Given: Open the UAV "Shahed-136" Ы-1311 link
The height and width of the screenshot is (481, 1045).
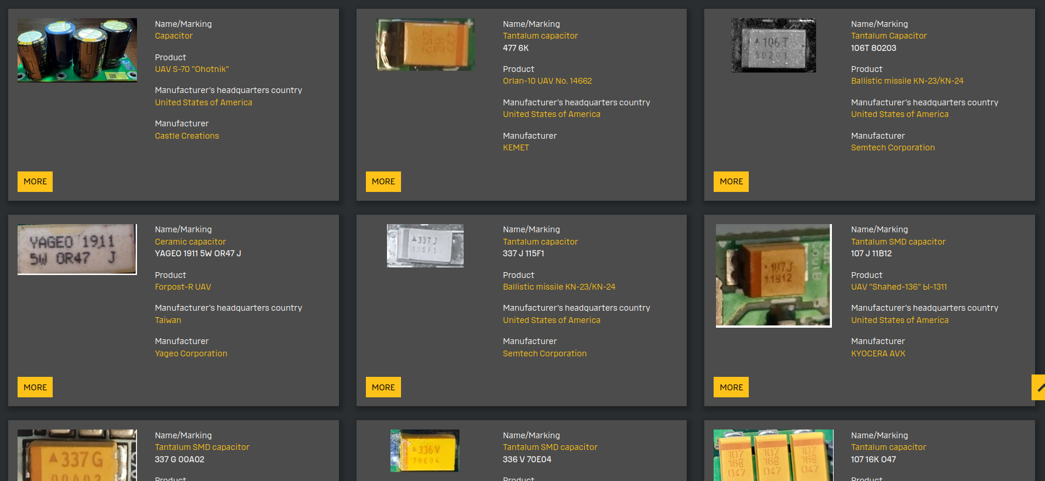Looking at the screenshot, I should tap(899, 287).
